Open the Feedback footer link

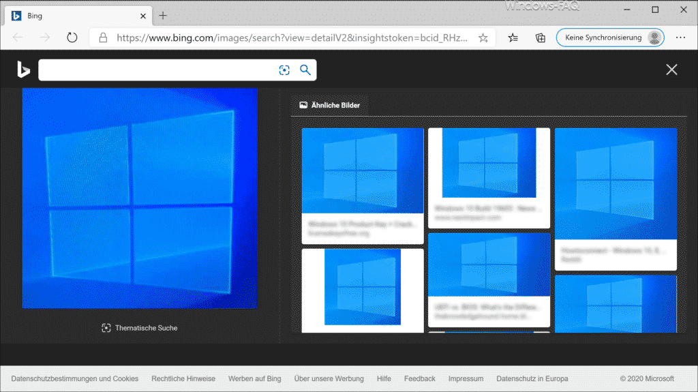[x=420, y=378]
